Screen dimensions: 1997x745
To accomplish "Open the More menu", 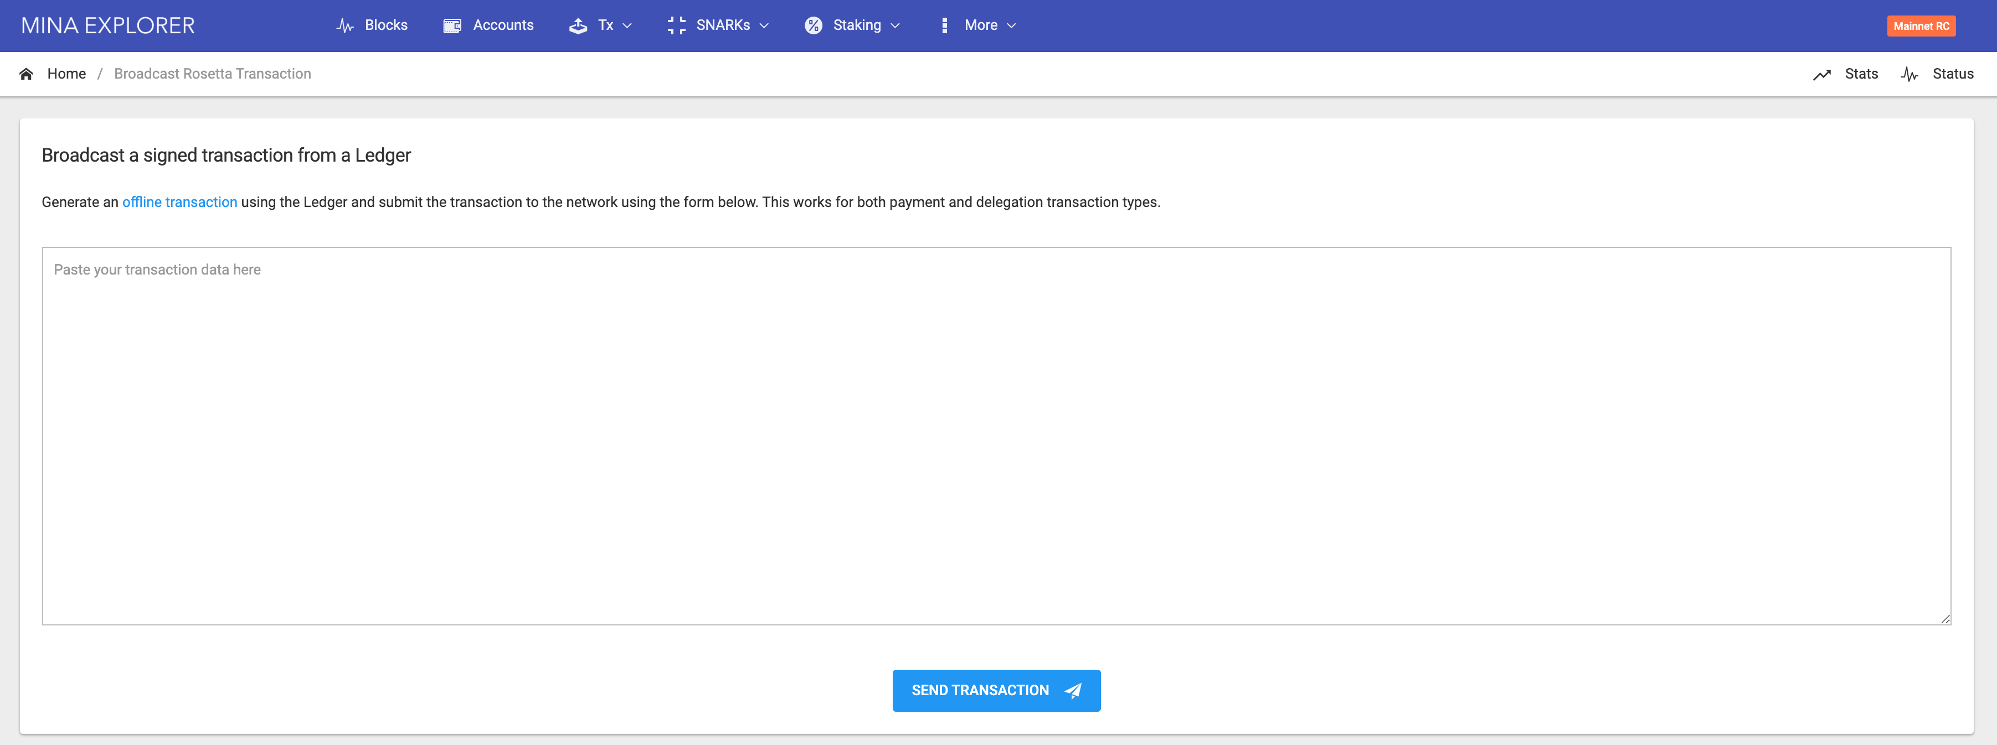I will pyautogui.click(x=981, y=25).
